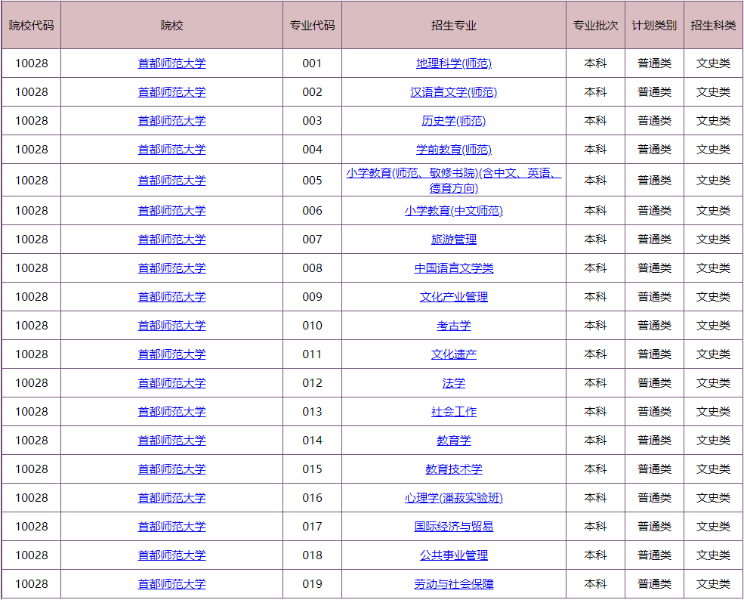Select 普通类 cell in 文化遗产 row
Image resolution: width=744 pixels, height=600 pixels.
coord(654,354)
